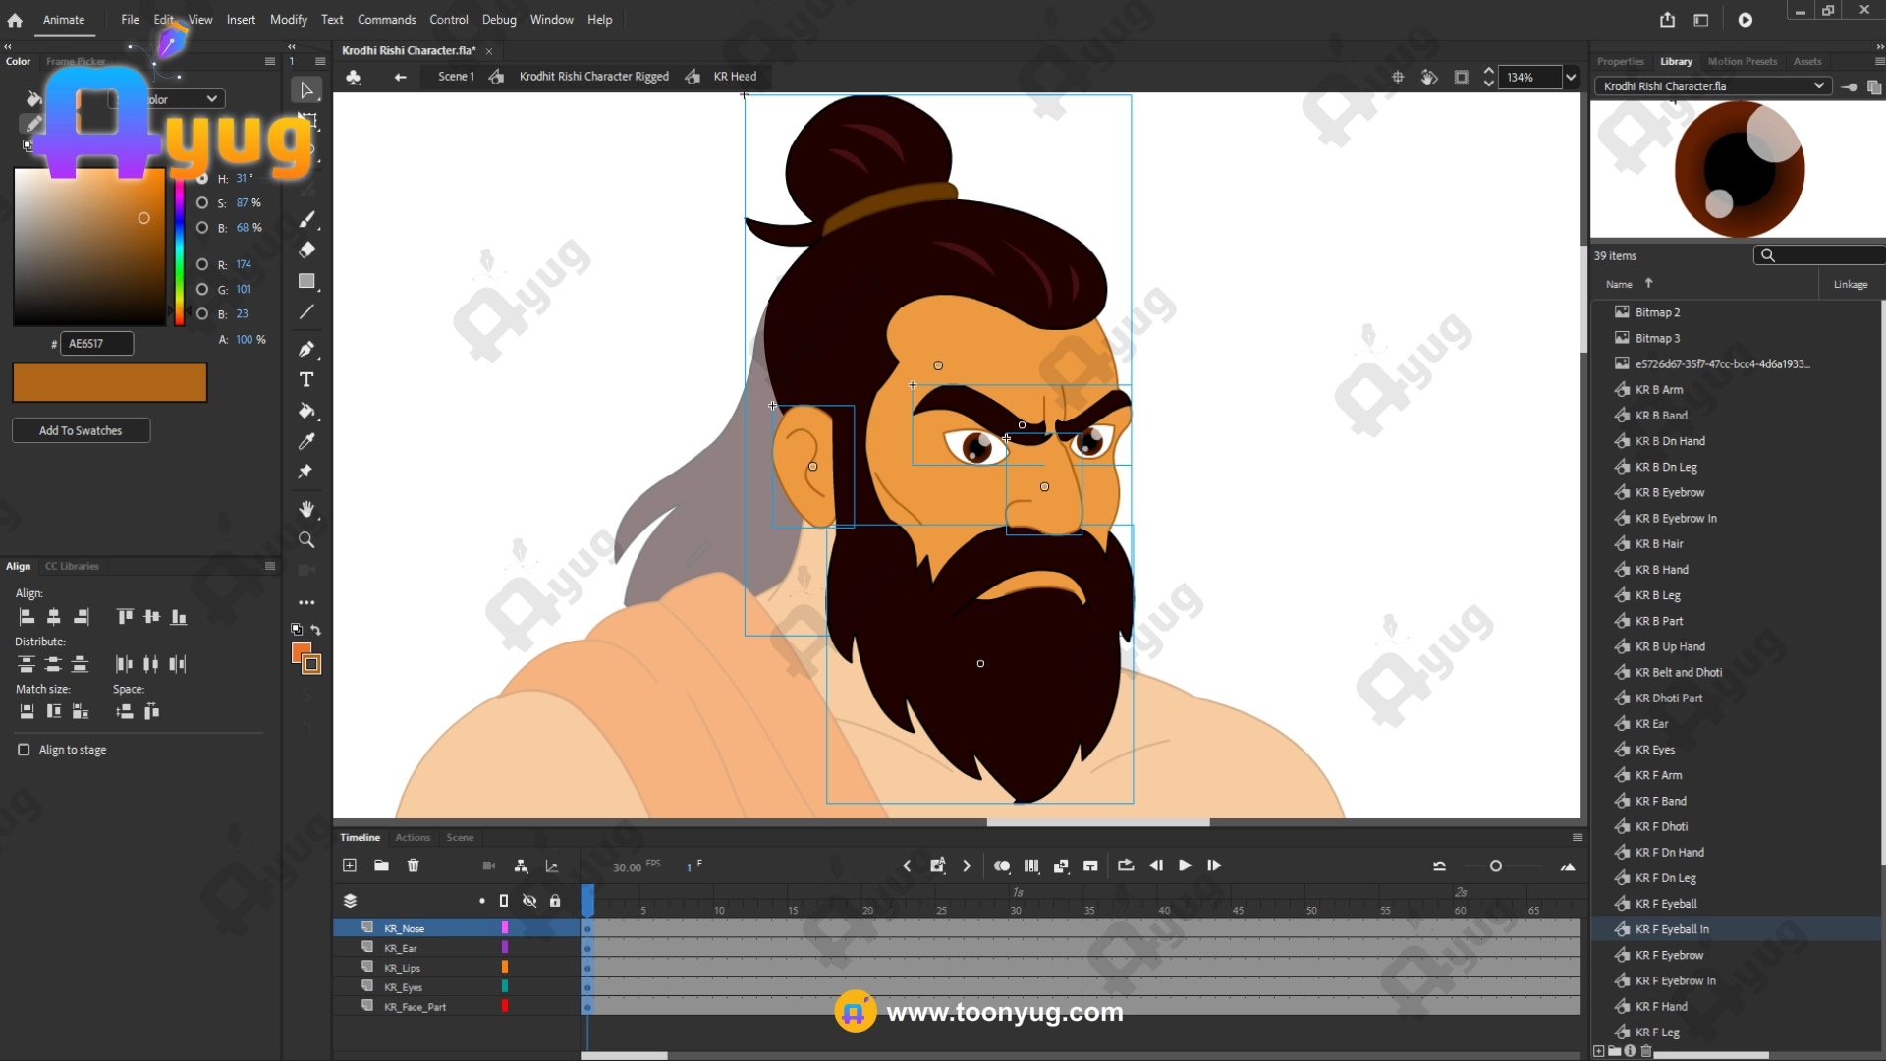Screen dimensions: 1886x1061
Task: Delete selected timeline layer with trash icon
Action: click(413, 866)
